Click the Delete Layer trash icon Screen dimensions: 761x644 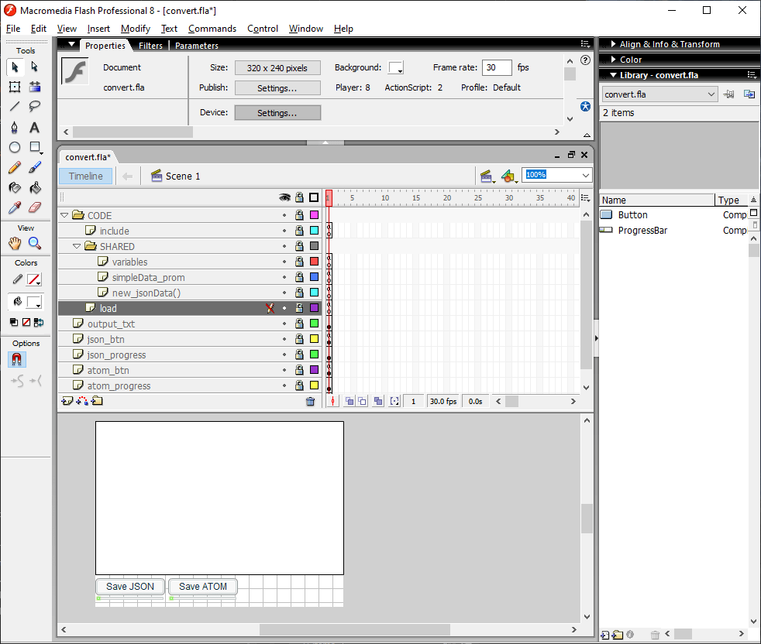pos(311,401)
